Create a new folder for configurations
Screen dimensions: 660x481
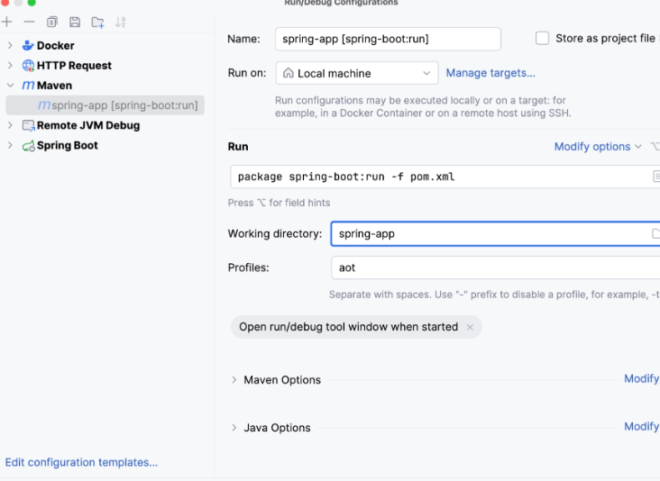tap(97, 22)
